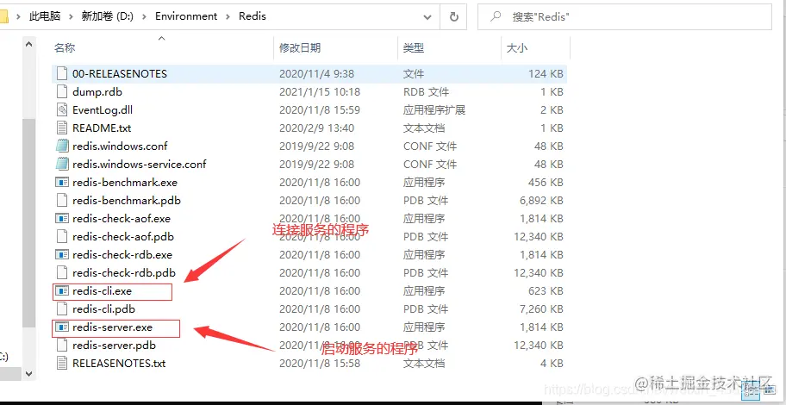Click the EventLog.dll file icon
The image size is (786, 405).
62,109
